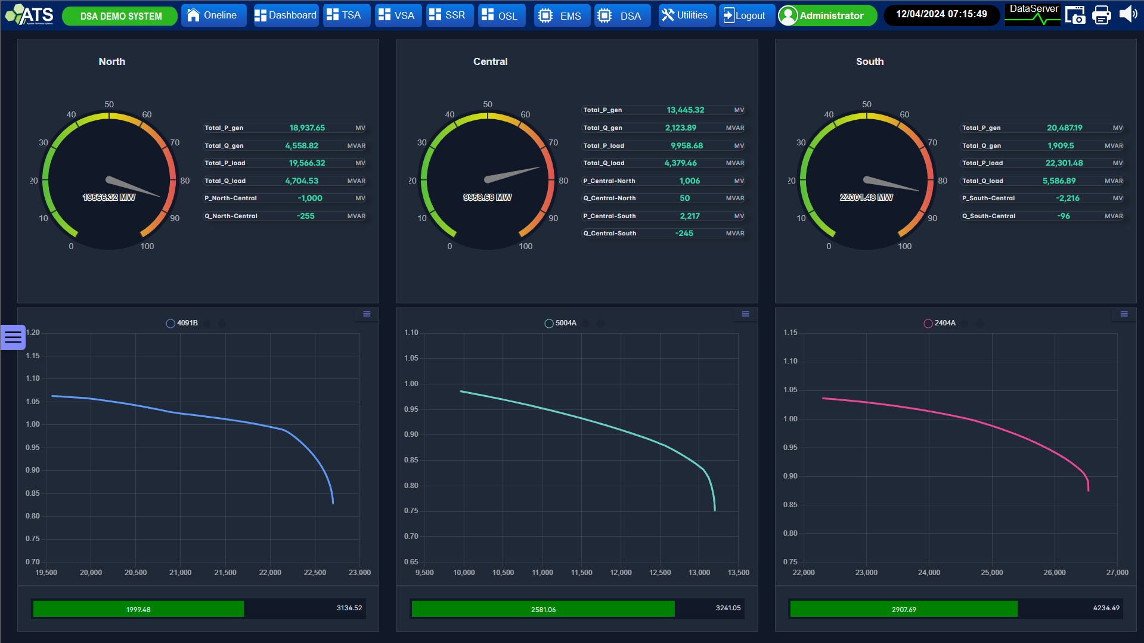
Task: Expand the South chart options menu
Action: pos(1124,314)
